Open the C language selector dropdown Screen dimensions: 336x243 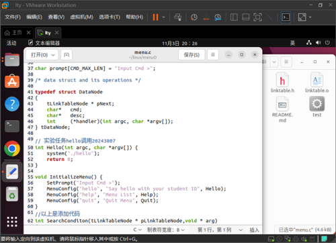click(138, 230)
